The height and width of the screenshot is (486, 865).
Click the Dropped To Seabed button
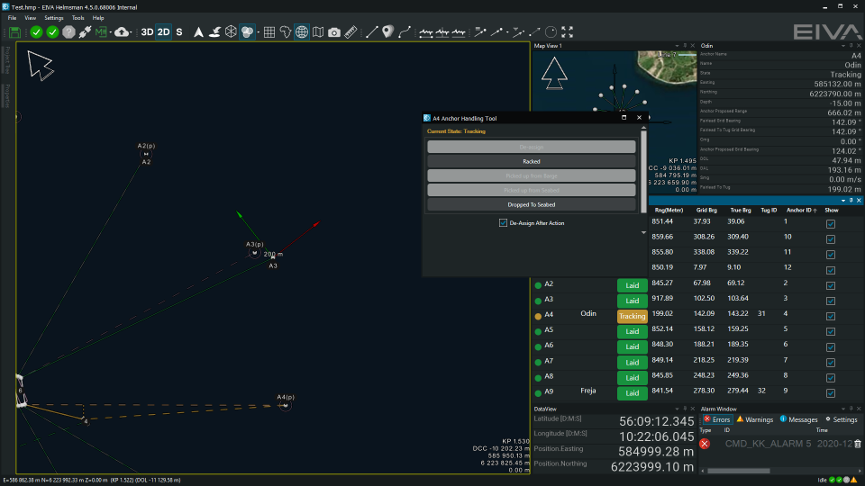coord(531,205)
